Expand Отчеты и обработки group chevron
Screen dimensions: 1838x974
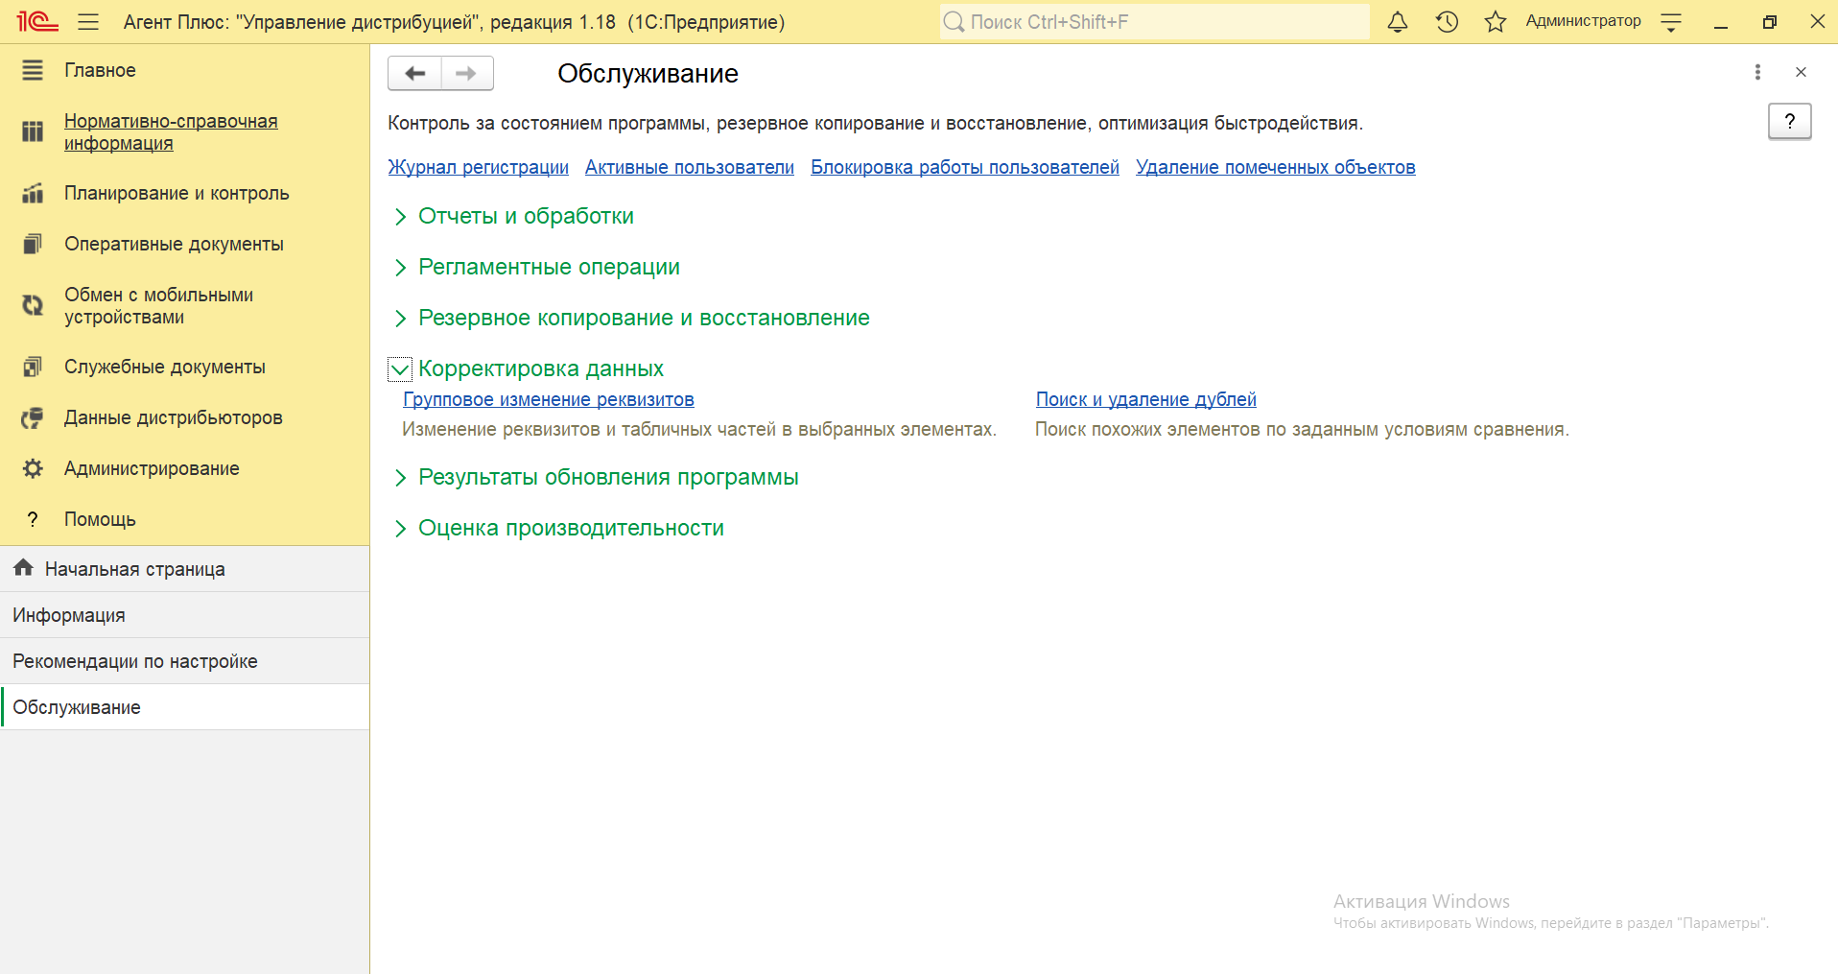pyautogui.click(x=400, y=217)
